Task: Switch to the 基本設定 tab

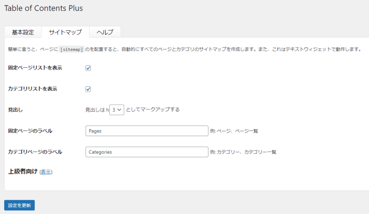Action: 23,32
